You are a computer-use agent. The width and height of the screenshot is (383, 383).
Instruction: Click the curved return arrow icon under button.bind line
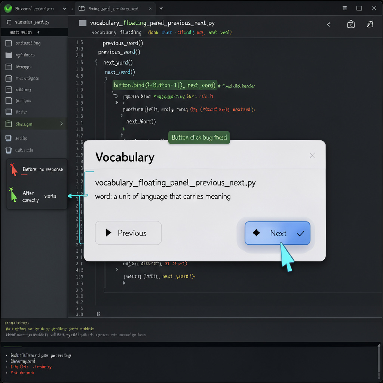(x=115, y=95)
